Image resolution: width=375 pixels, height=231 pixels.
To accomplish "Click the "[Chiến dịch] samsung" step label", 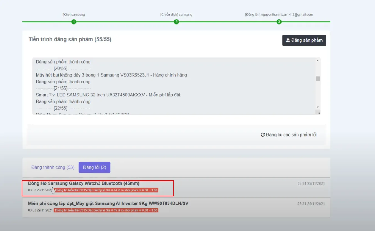I will pos(176,15).
